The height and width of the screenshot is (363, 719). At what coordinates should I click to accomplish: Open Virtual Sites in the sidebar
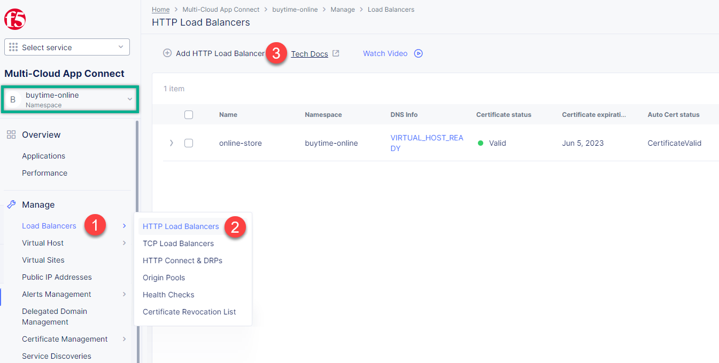click(x=43, y=260)
